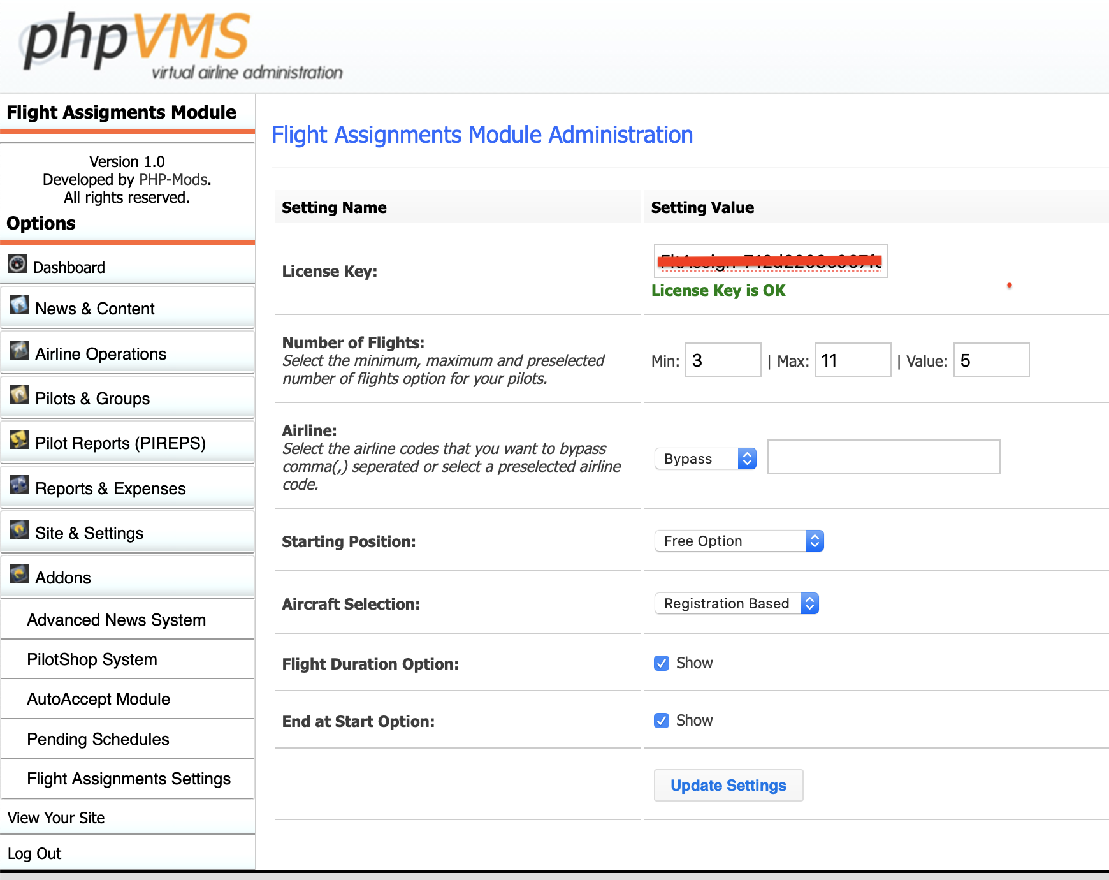The height and width of the screenshot is (880, 1109).
Task: Click the phpVMS logo
Action: (x=182, y=46)
